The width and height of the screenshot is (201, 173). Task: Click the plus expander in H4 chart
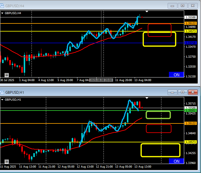point(7,75)
